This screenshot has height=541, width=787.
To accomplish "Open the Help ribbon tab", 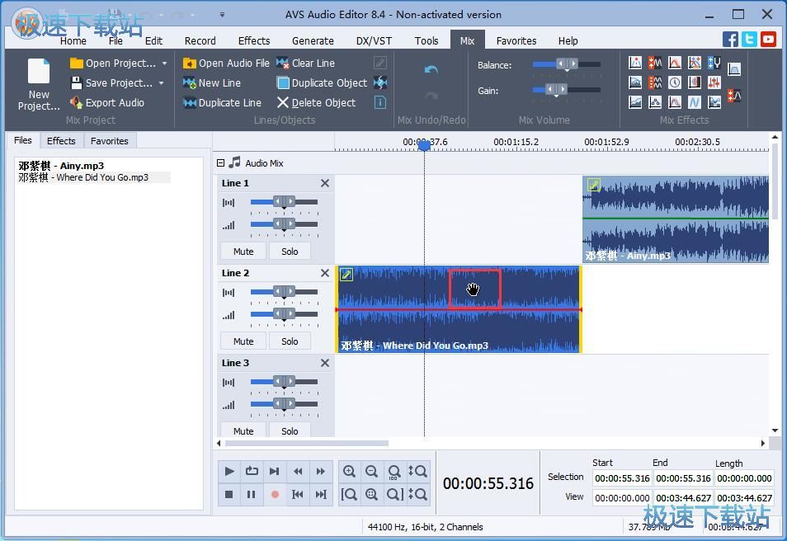I will click(x=568, y=40).
